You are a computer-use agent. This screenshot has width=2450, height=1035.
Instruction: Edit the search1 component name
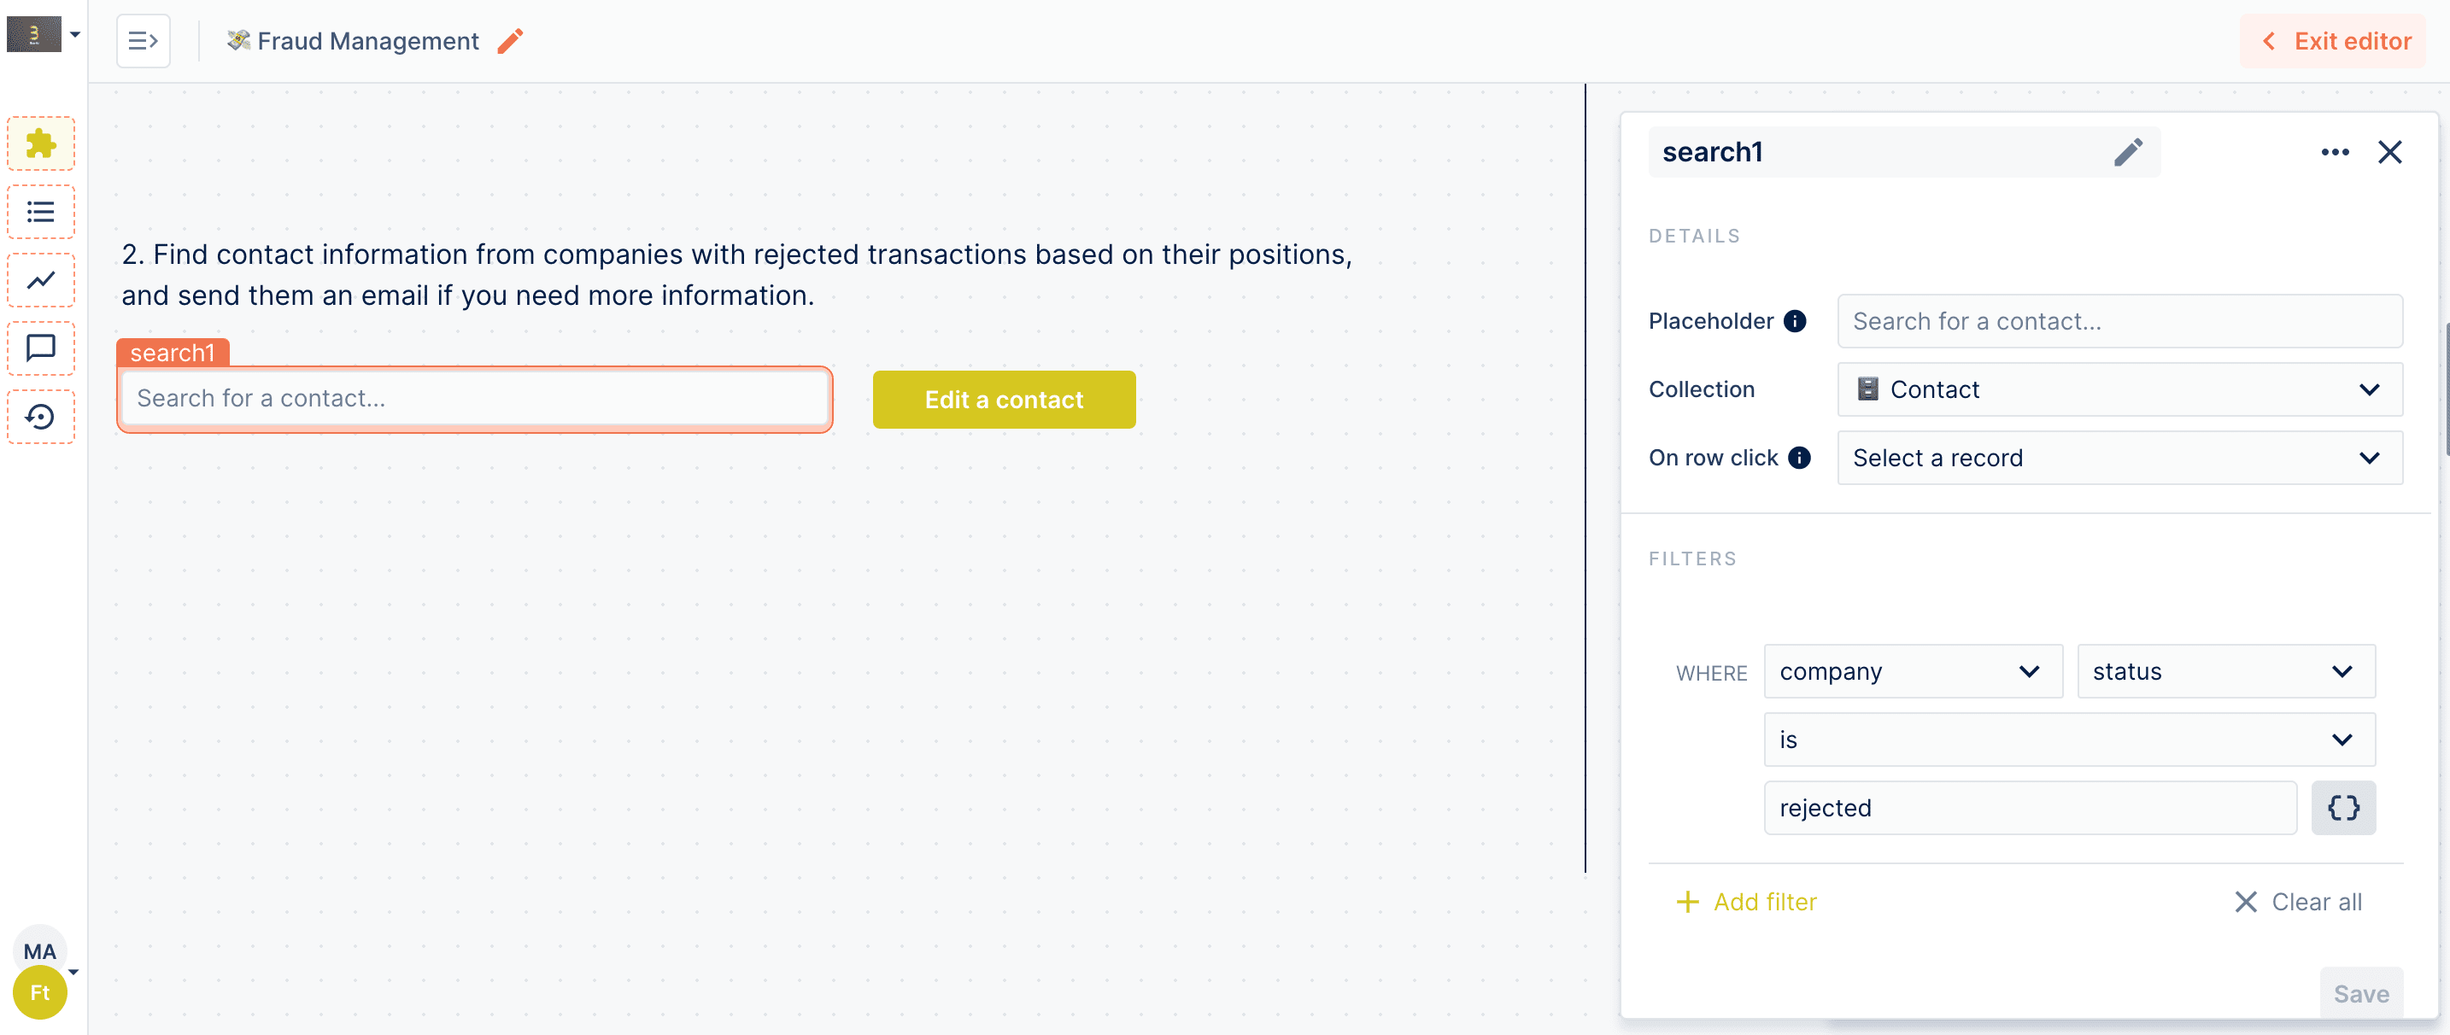[x=2128, y=152]
